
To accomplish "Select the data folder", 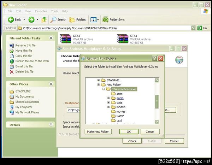I will coord(119,102).
